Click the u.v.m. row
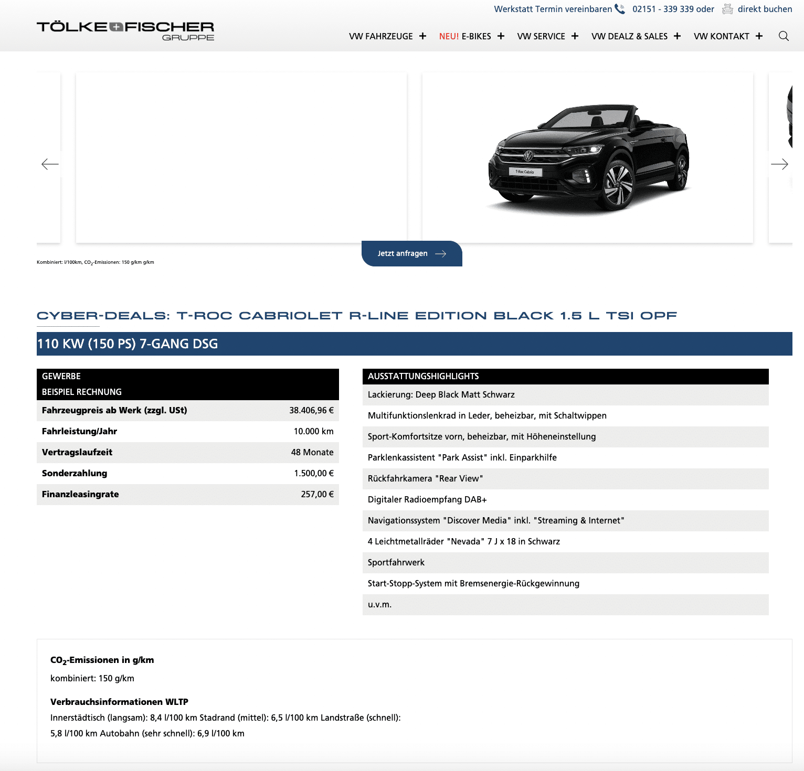The height and width of the screenshot is (771, 804). tap(566, 605)
